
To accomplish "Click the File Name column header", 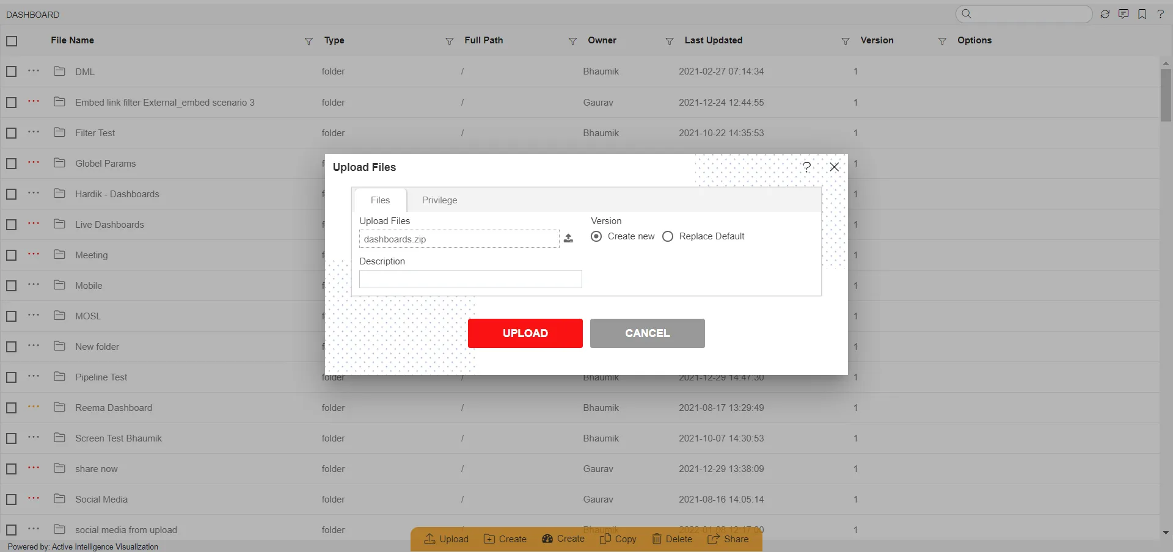I will pos(72,40).
